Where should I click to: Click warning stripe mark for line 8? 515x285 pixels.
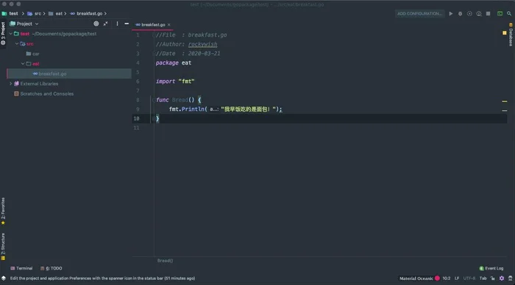(505, 101)
